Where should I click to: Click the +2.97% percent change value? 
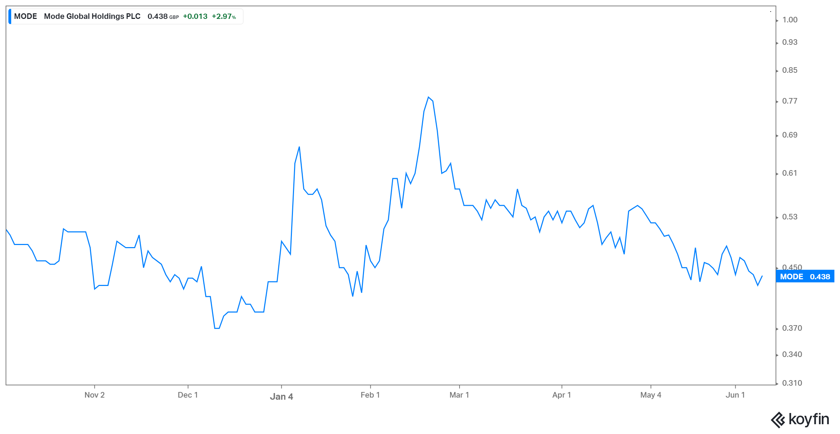(224, 16)
